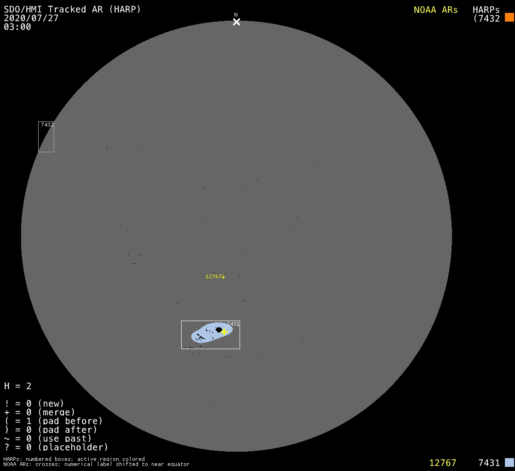The height and width of the screenshot is (471, 515).
Task: Click the '~ = 0 (use past)' legend line
Action: coord(48,438)
